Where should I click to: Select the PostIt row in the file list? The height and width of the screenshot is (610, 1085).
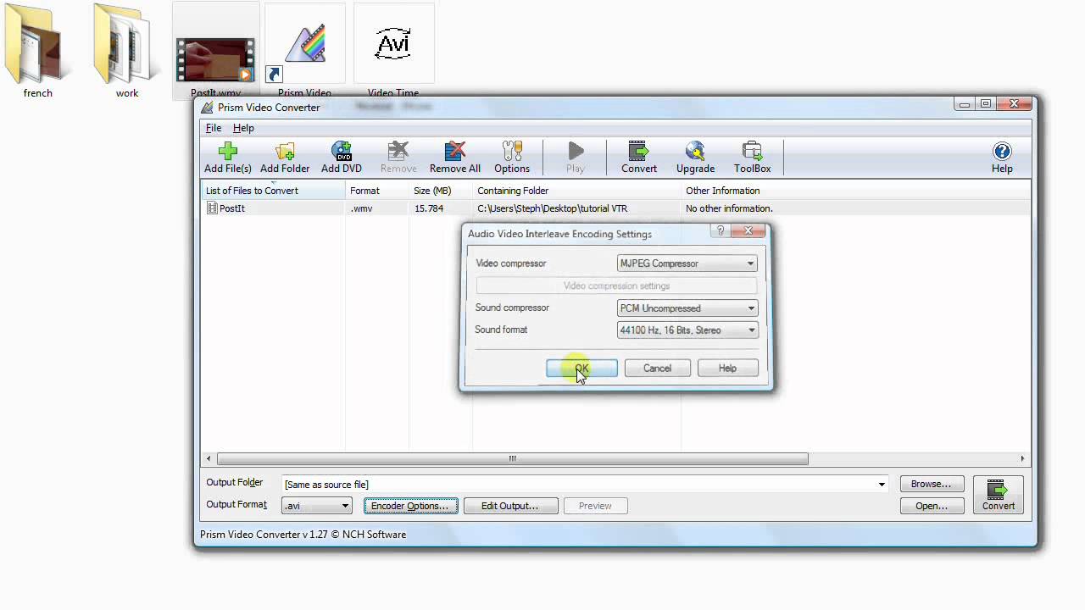(x=616, y=208)
